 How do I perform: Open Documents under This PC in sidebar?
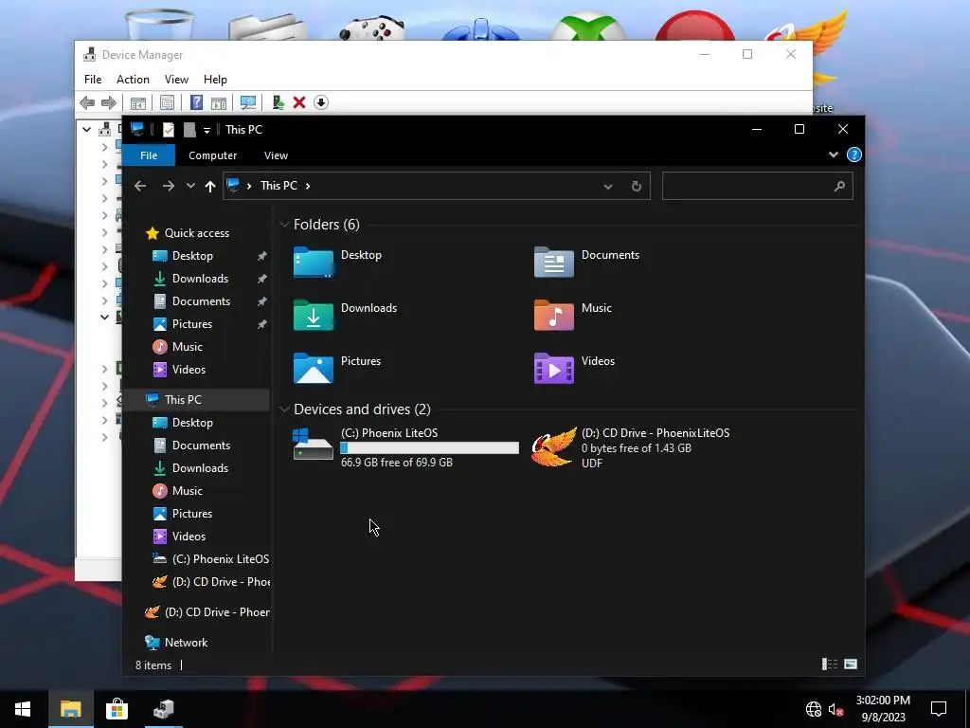(x=201, y=446)
